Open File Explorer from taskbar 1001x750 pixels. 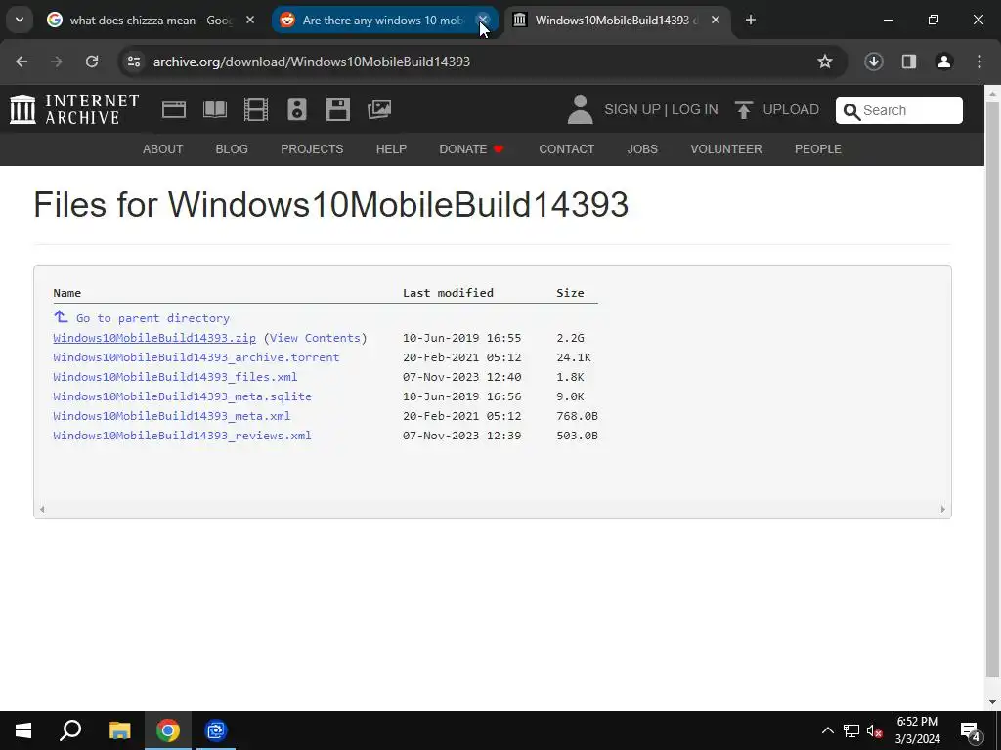119,730
